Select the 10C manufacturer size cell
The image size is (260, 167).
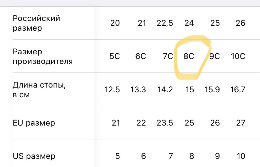click(x=238, y=56)
